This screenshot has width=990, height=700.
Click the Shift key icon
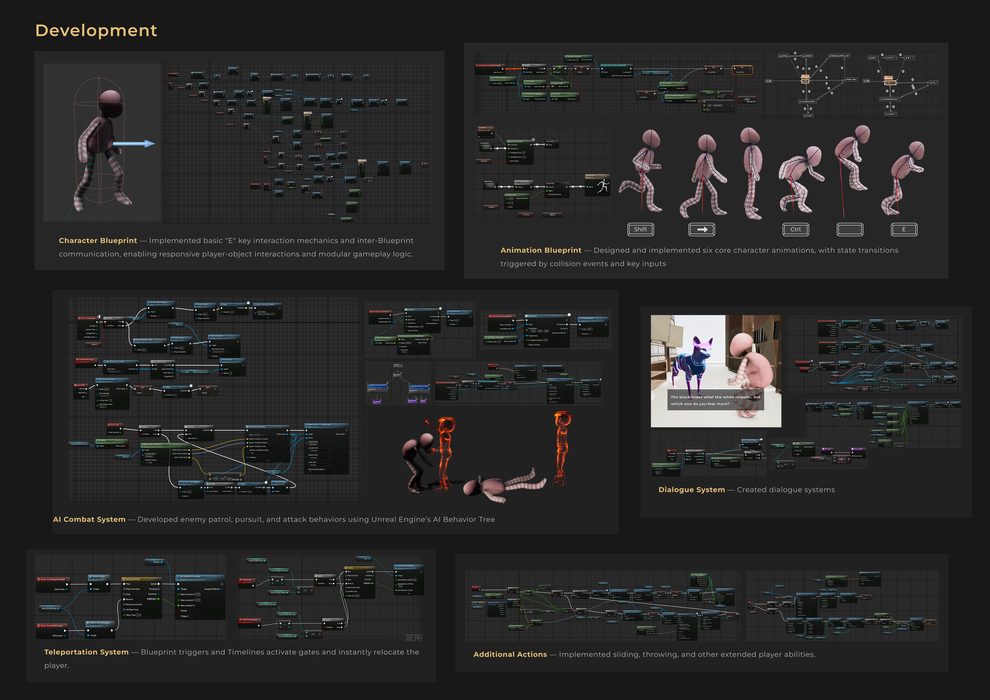[x=640, y=229]
